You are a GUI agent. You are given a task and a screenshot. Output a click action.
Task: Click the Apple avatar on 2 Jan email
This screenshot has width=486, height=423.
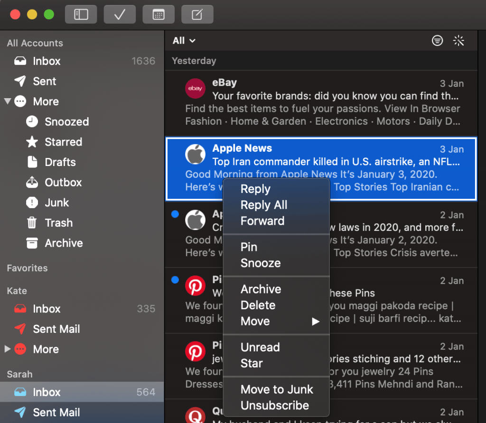coord(195,220)
